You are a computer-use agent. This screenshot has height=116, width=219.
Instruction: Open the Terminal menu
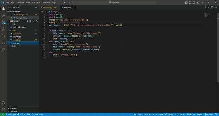46,3
